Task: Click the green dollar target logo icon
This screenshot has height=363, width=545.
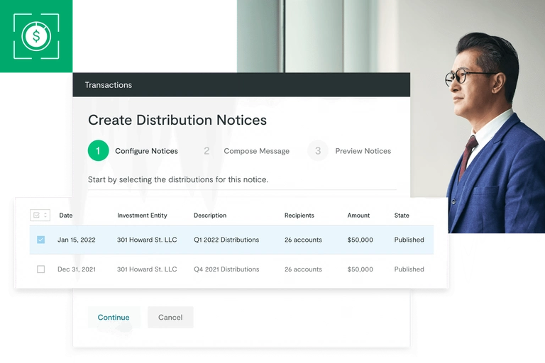Action: click(x=36, y=36)
